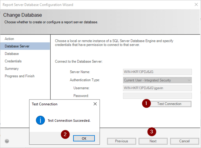The height and width of the screenshot is (148, 201).
Task: Switch to the Summary step
Action: pos(12,69)
